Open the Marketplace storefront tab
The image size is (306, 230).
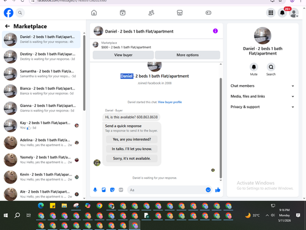tap(180, 13)
